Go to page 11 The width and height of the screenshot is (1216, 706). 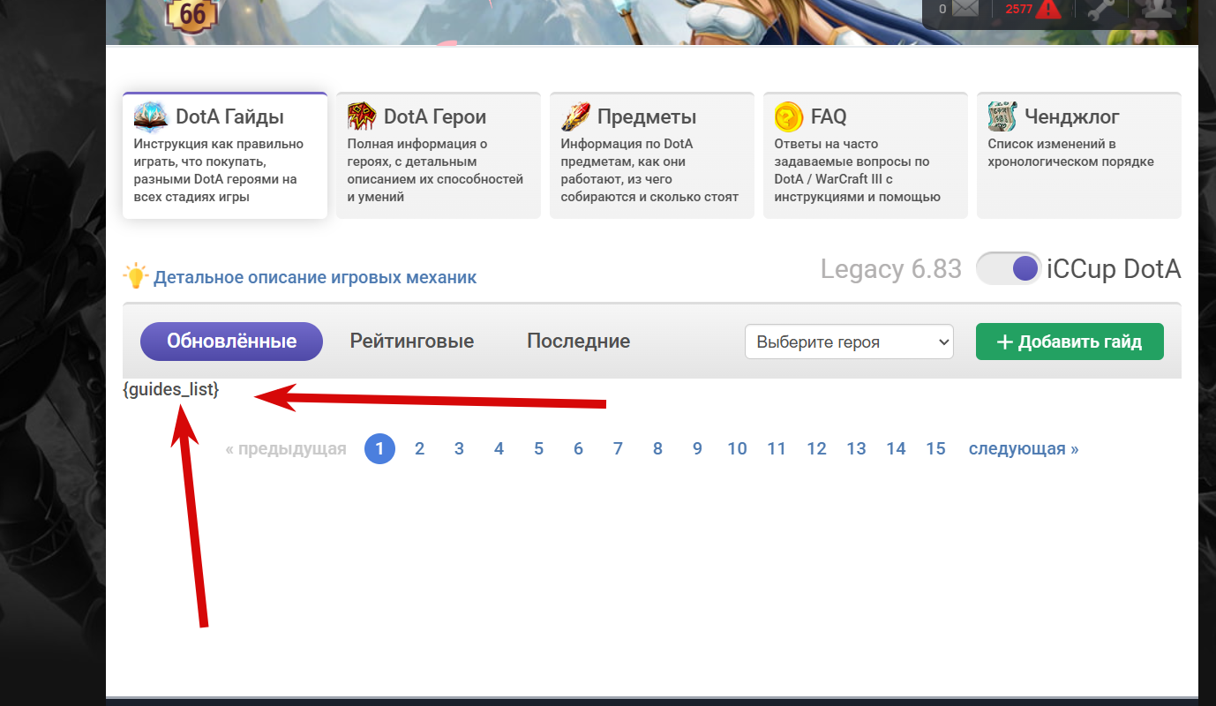point(777,448)
